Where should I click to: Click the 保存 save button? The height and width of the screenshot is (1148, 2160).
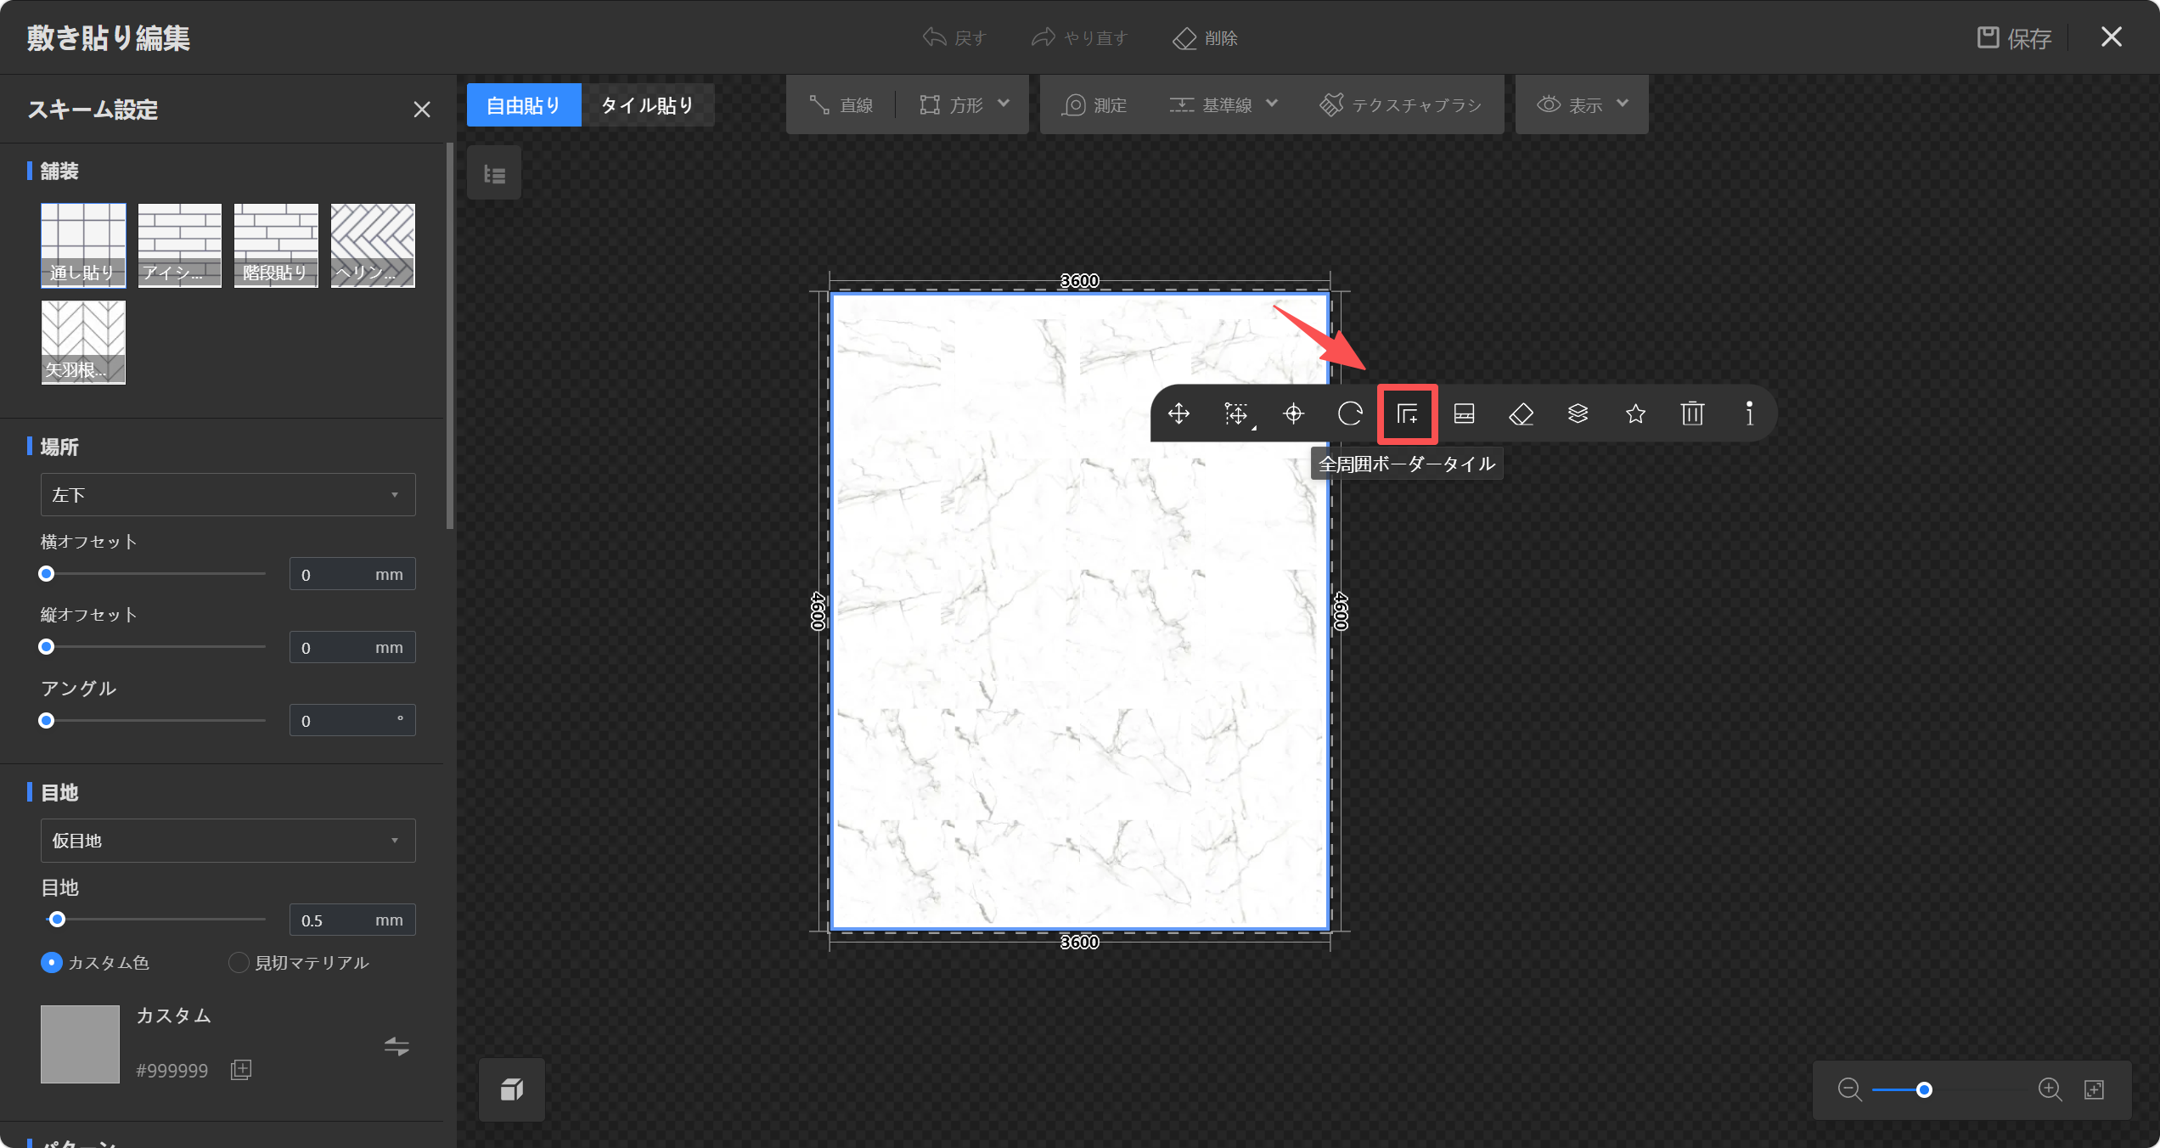2014,38
